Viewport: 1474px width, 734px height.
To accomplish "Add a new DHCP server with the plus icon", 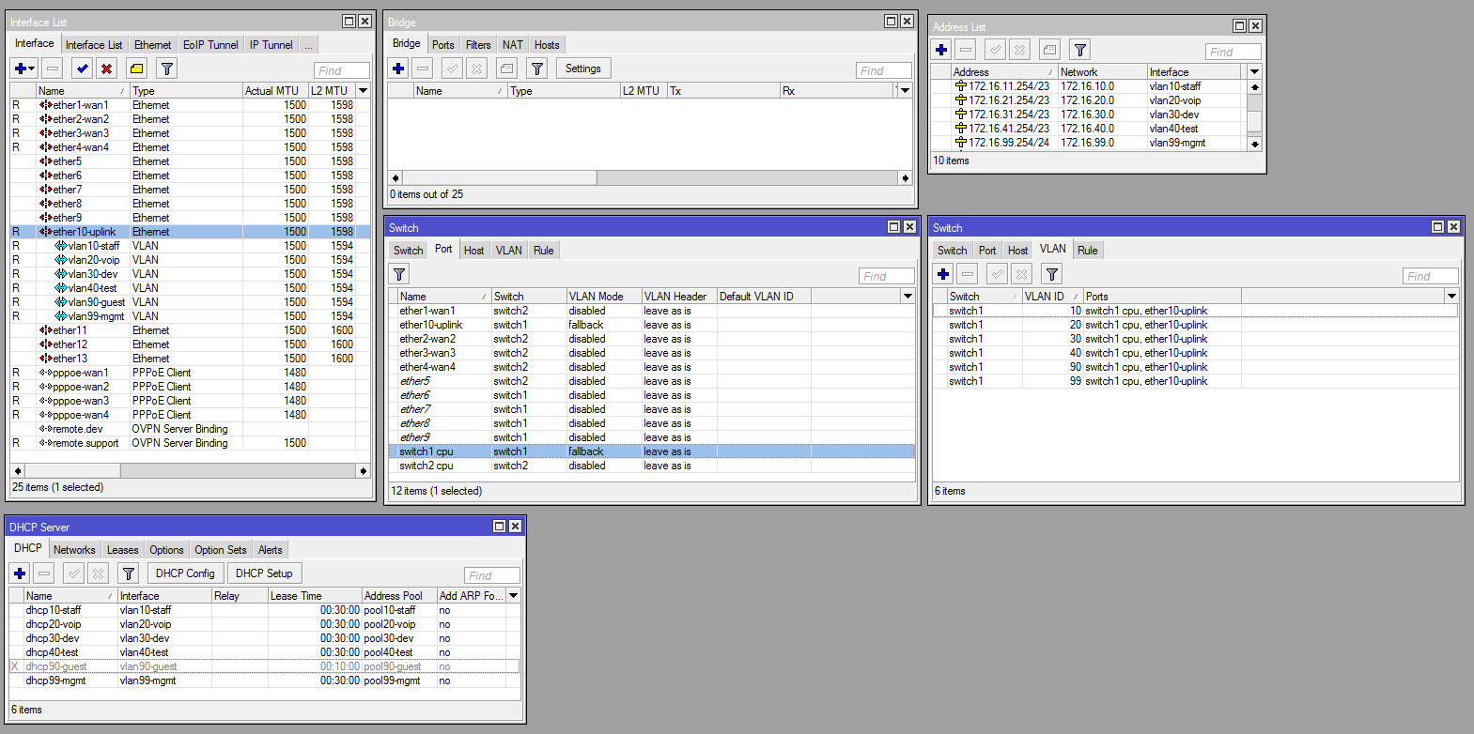I will [x=20, y=573].
